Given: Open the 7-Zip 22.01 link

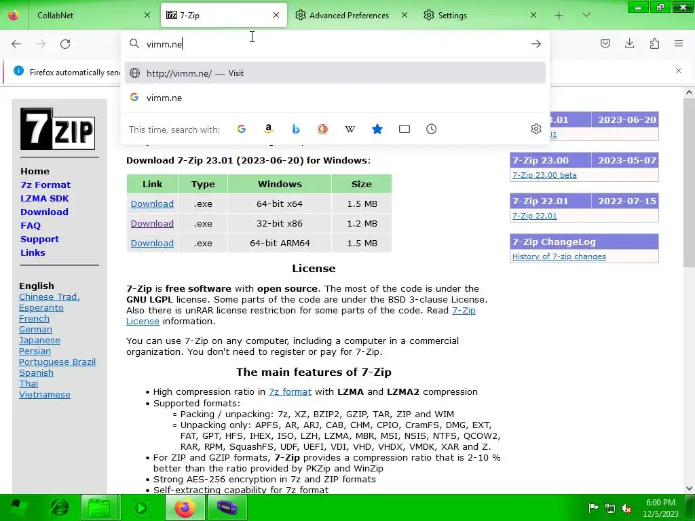Looking at the screenshot, I should click(534, 216).
